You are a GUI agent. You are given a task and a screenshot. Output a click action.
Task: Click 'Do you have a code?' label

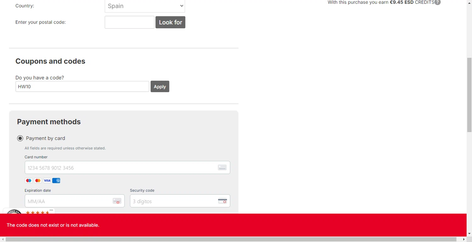coord(40,78)
